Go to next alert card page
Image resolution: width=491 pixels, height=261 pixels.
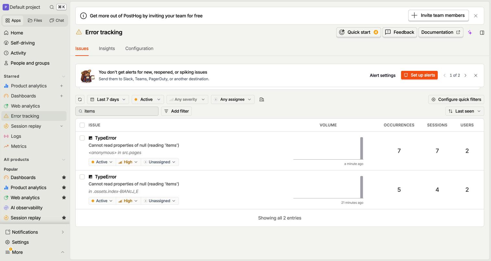465,75
